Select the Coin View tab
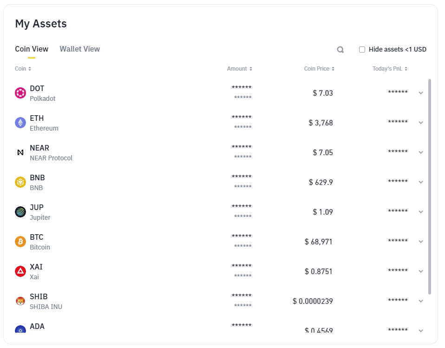The height and width of the screenshot is (348, 445). click(x=32, y=49)
